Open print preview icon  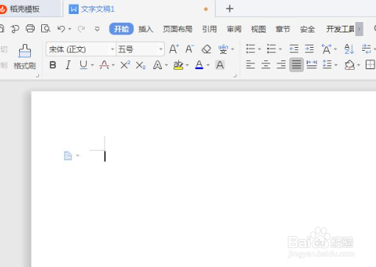tap(46, 29)
